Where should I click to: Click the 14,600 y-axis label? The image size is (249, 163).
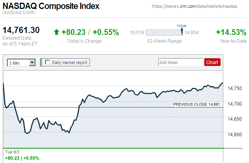(234, 135)
